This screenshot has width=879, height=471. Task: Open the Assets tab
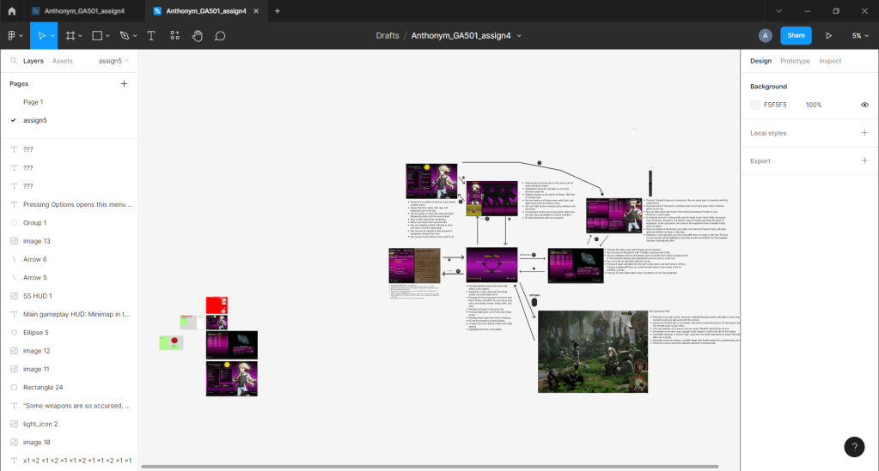(x=63, y=61)
